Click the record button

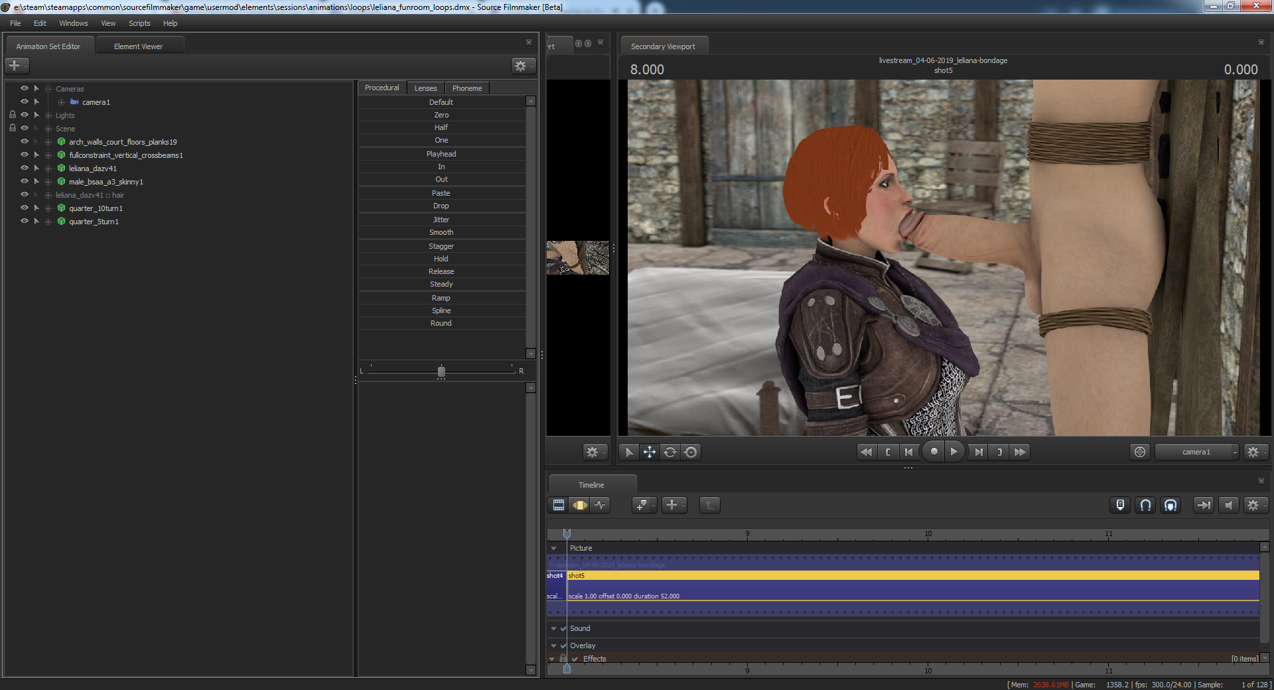pyautogui.click(x=934, y=452)
